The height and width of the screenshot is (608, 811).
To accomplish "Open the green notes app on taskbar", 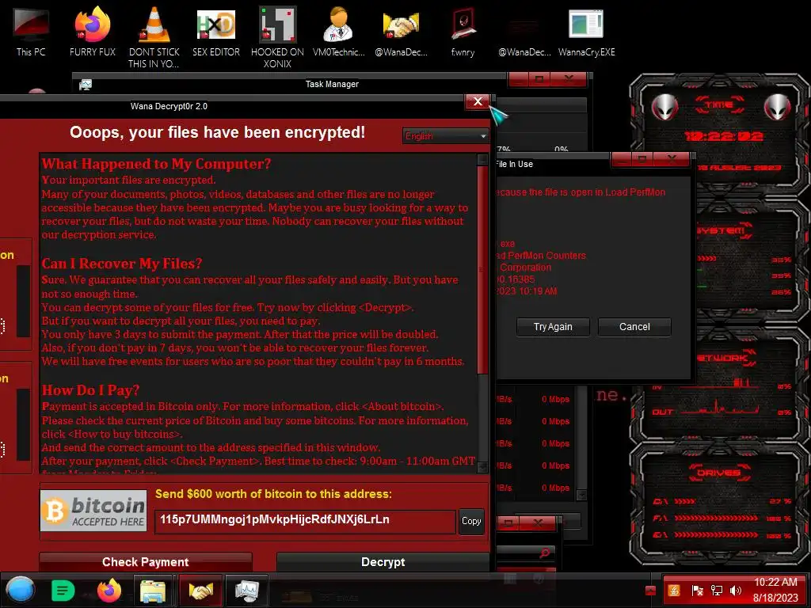I will click(63, 591).
